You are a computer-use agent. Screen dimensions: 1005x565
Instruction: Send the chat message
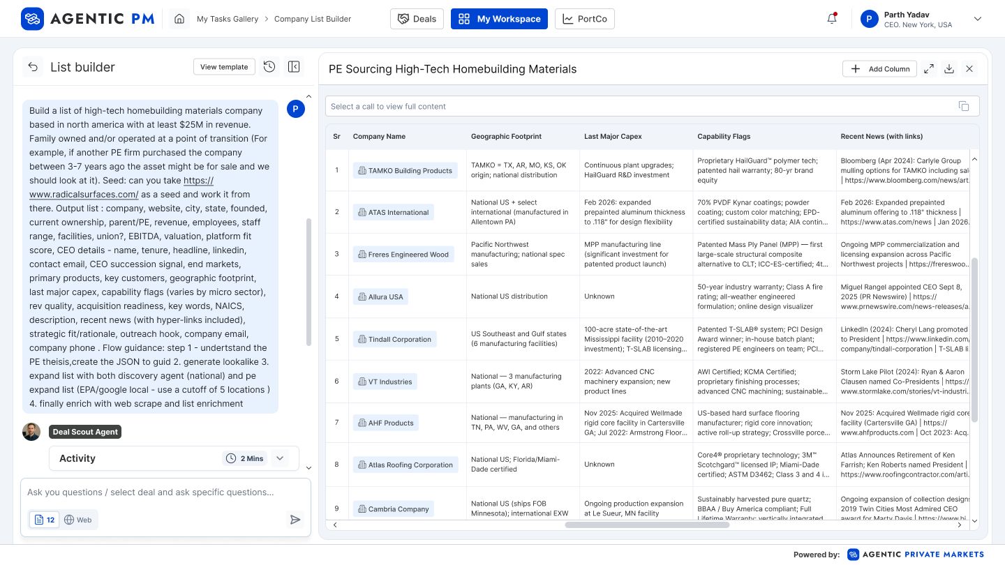(x=295, y=520)
